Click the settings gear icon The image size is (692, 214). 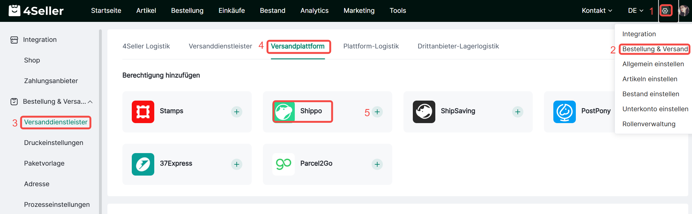[665, 11]
